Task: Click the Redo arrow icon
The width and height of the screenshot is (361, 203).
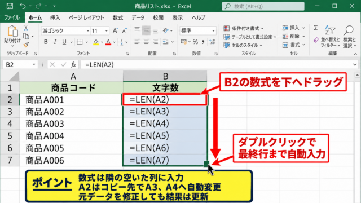Action: coord(38,6)
